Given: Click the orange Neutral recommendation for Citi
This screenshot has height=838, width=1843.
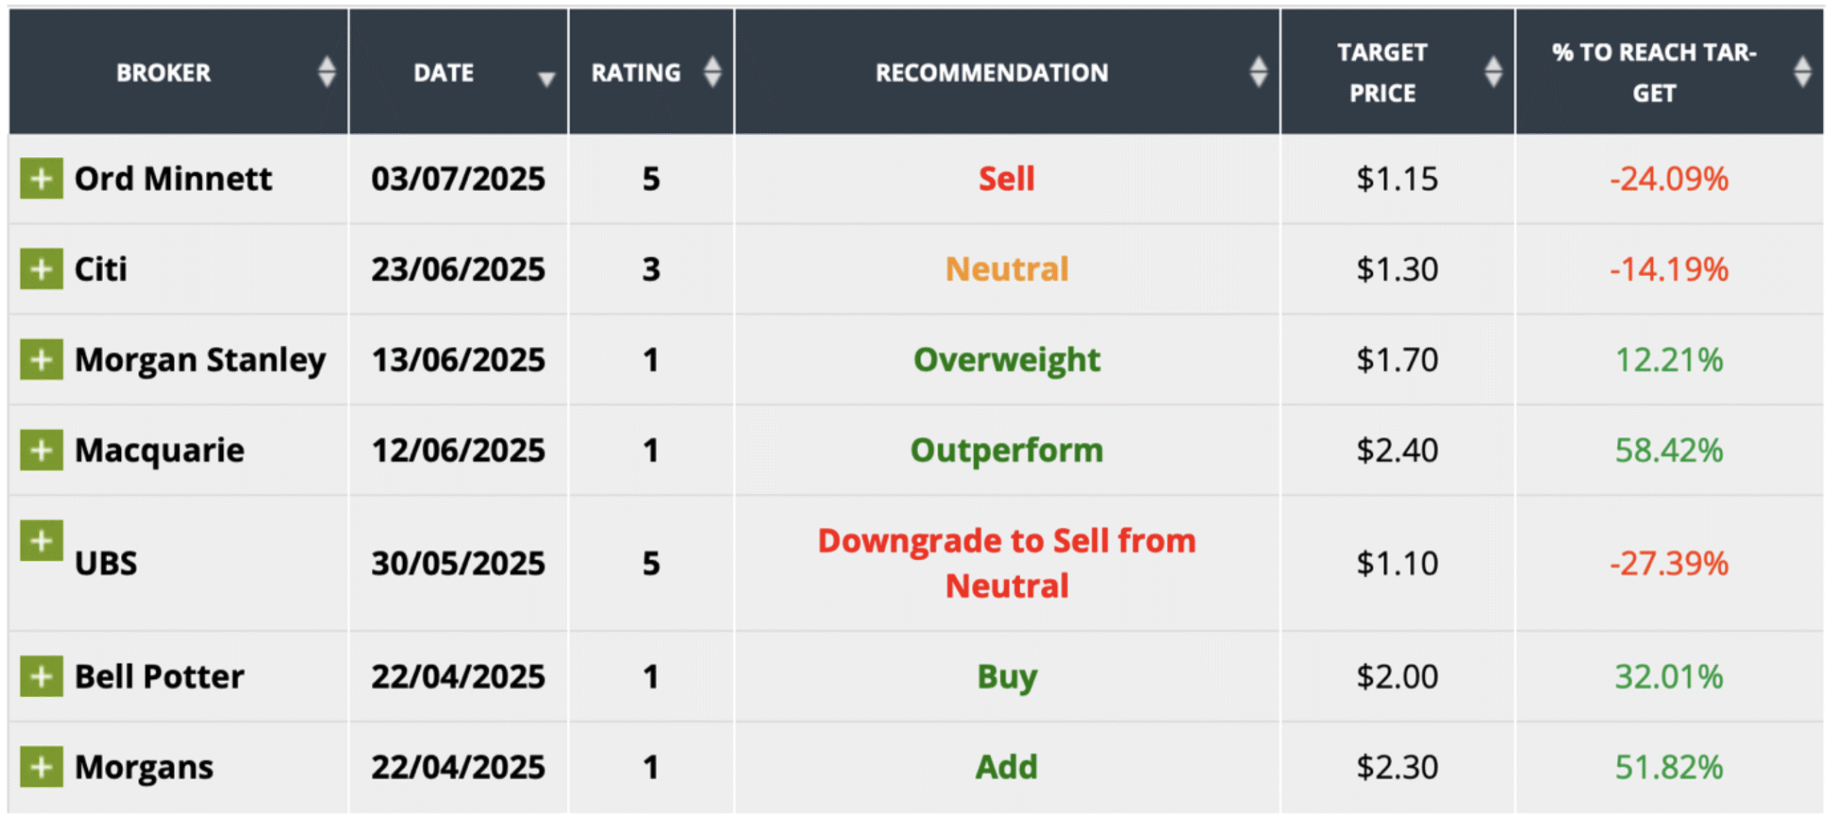Looking at the screenshot, I should pos(1006,269).
